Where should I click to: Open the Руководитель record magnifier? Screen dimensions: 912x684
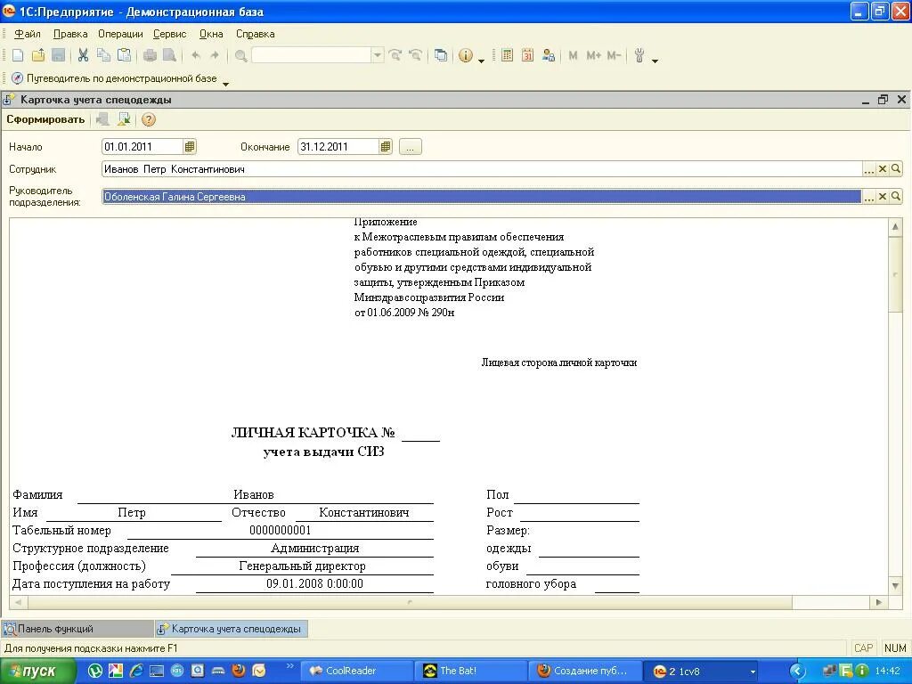pos(896,197)
